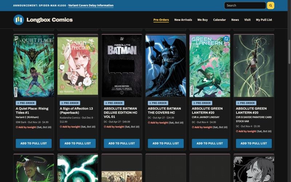Click ABSOLUTE BATMAN DELUXE EDITION HC VOL 01 title
Image resolution: width=291 pixels, height=182 pixels.
coord(120,112)
